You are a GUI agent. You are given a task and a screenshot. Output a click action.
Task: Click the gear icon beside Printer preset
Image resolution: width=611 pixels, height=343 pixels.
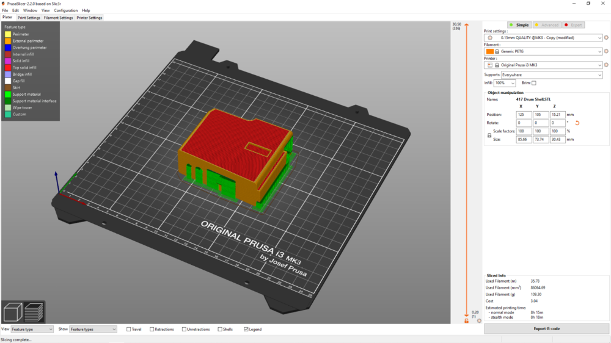tap(606, 65)
